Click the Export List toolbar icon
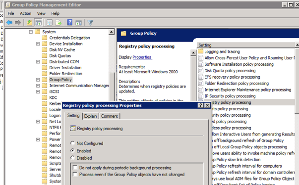Image resolution: width=299 pixels, height=185 pixels. coord(59,23)
